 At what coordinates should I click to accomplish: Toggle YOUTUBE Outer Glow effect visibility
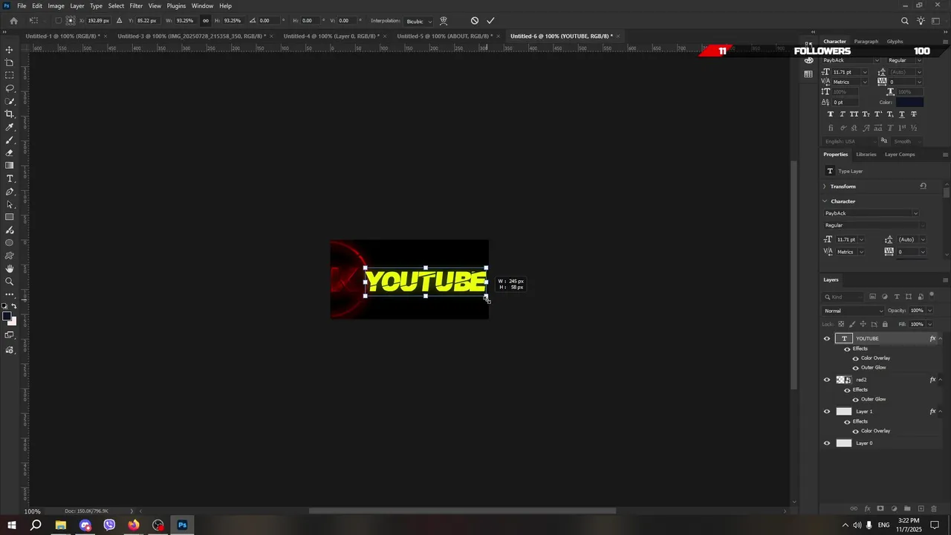pyautogui.click(x=855, y=368)
